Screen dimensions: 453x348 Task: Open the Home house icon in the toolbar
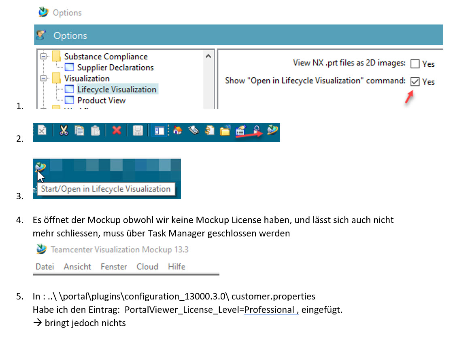[x=178, y=131]
